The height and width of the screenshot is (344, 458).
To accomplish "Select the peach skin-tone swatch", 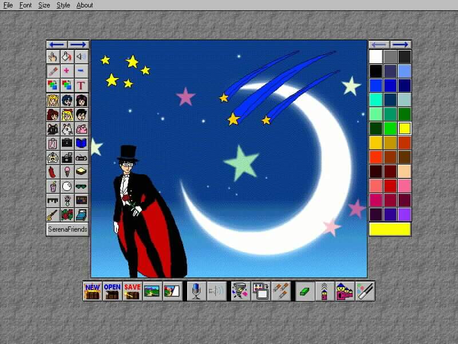I will click(405, 171).
